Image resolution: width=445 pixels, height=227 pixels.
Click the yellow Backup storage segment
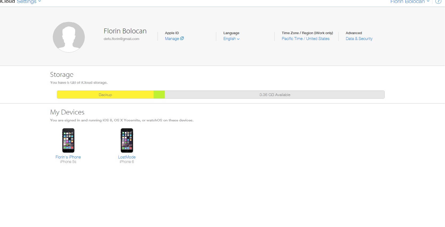click(x=105, y=95)
